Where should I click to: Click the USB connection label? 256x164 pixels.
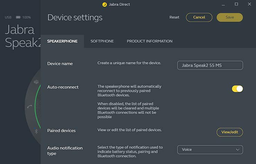(x=8, y=17)
